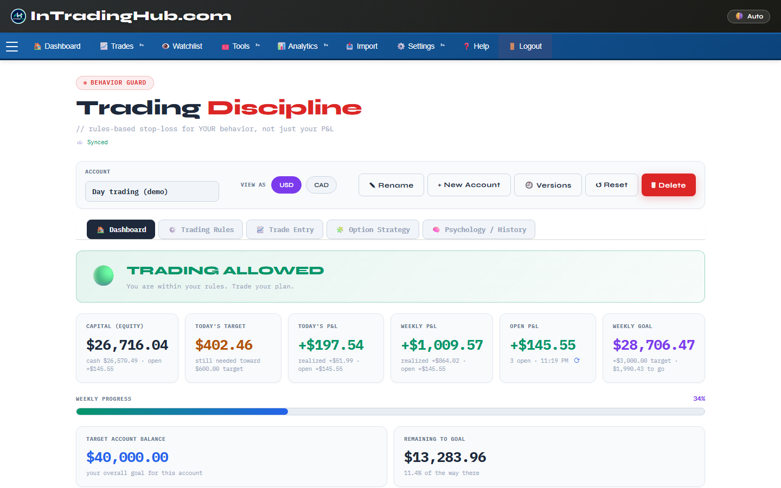Select USD as the view currency
The width and height of the screenshot is (781, 488).
click(286, 185)
